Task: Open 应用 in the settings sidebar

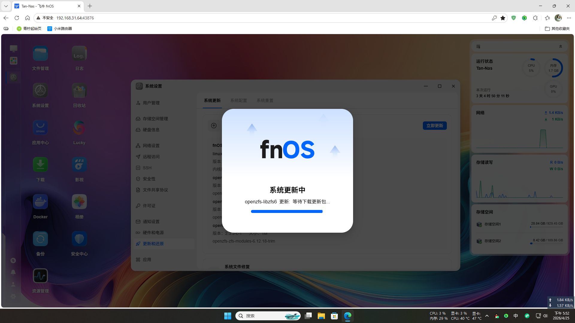Action: pyautogui.click(x=164, y=260)
